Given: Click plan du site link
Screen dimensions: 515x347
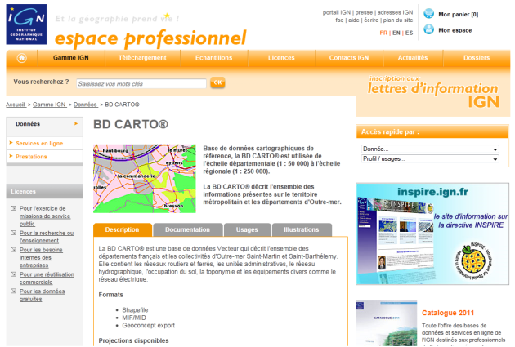Looking at the screenshot, I should [398, 20].
